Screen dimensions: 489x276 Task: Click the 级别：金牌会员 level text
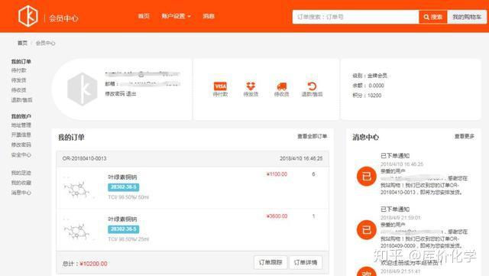[370, 76]
